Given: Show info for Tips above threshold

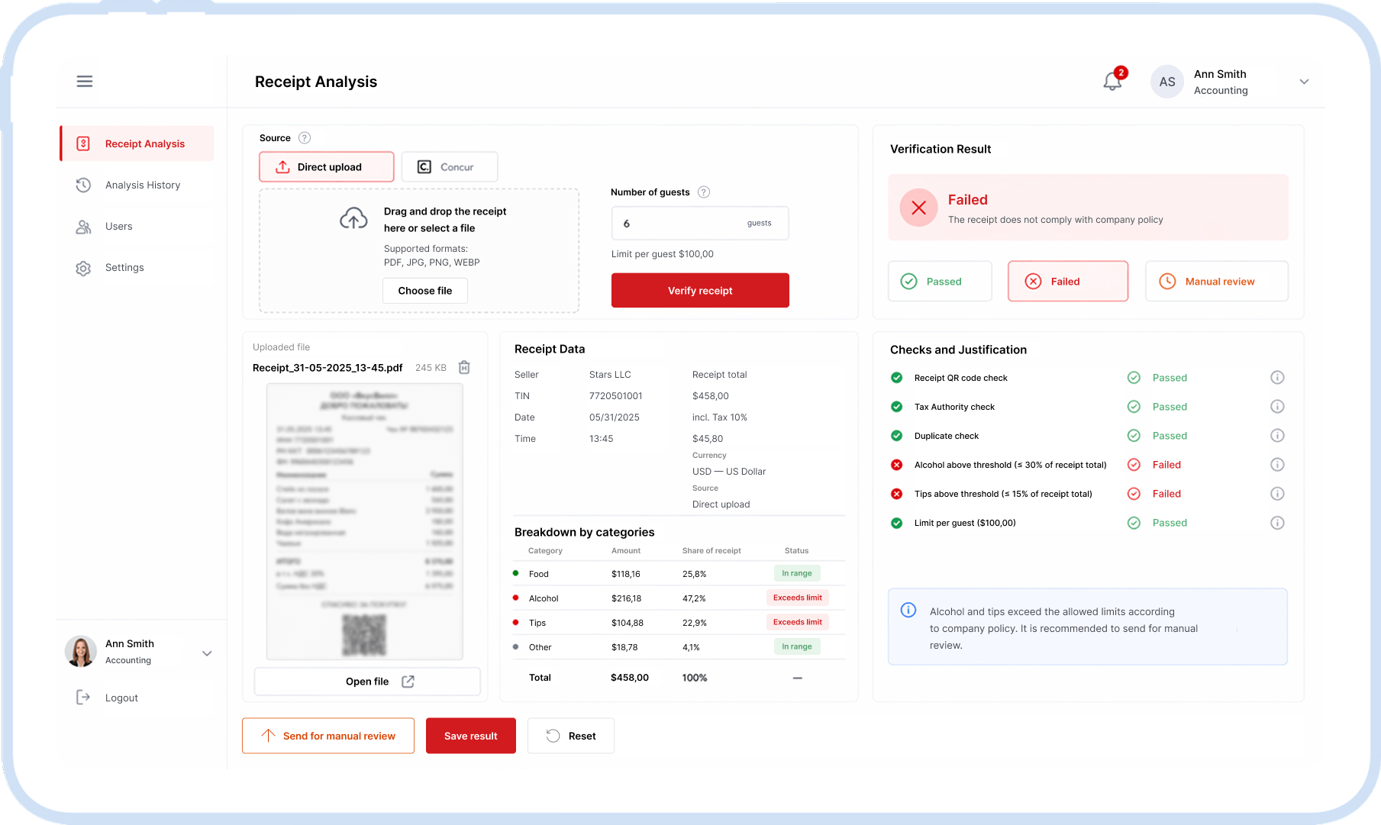Looking at the screenshot, I should coord(1277,494).
